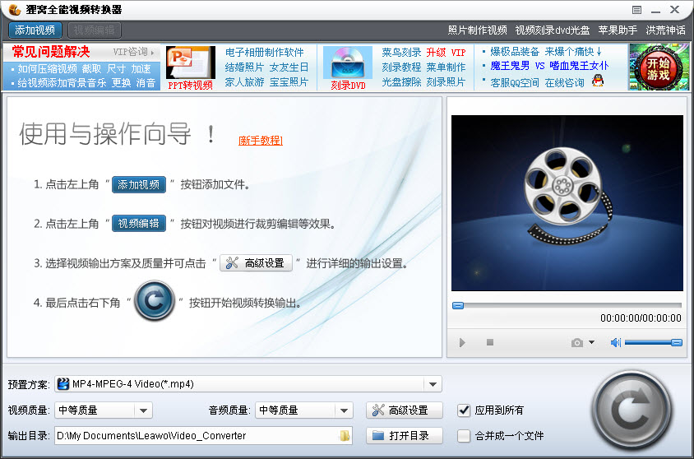Mute audio with the speaker icon
694x459 pixels.
click(x=615, y=342)
